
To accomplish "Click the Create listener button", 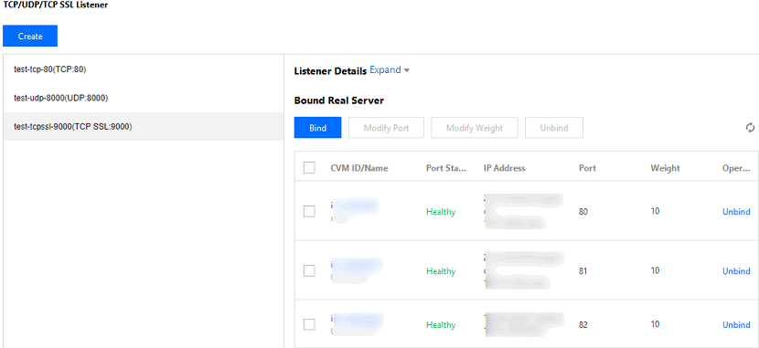I will 30,37.
